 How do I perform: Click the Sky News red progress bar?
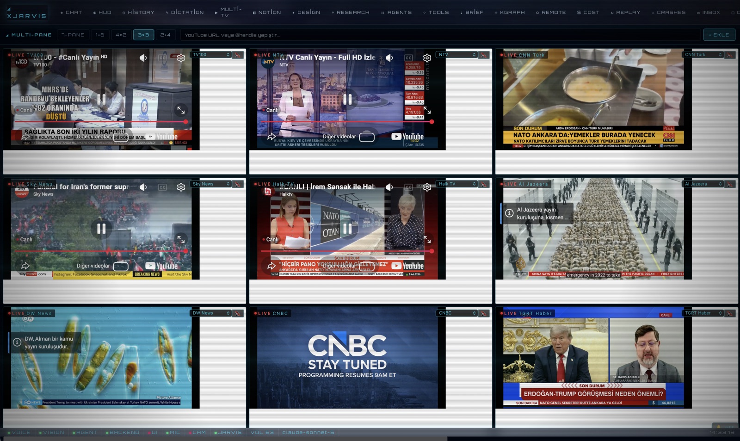tap(101, 251)
